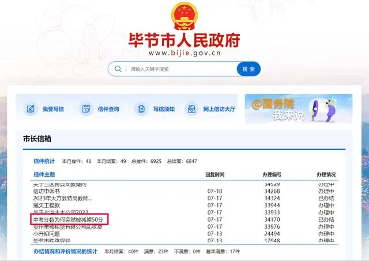Click 办理中 status for number 34268
369x261 pixels.
click(326, 191)
